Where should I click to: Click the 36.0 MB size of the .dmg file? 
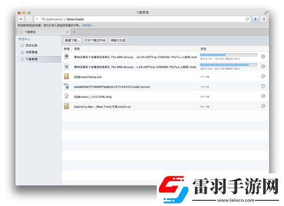(x=205, y=97)
